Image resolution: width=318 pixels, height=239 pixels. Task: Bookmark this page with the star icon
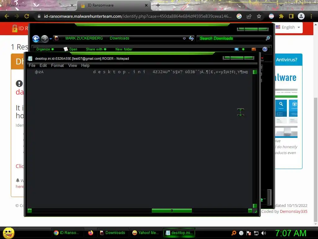[x=259, y=16]
